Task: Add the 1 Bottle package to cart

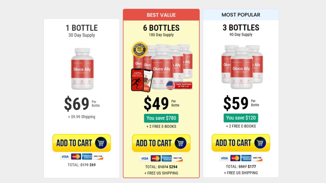Action: tap(74, 143)
